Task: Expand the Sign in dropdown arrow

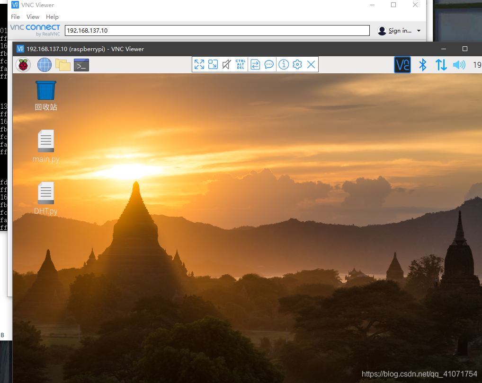Action: (x=419, y=31)
